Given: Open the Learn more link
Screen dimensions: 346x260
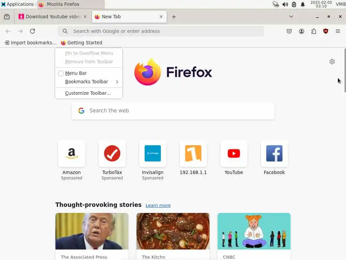Looking at the screenshot, I should pyautogui.click(x=158, y=205).
